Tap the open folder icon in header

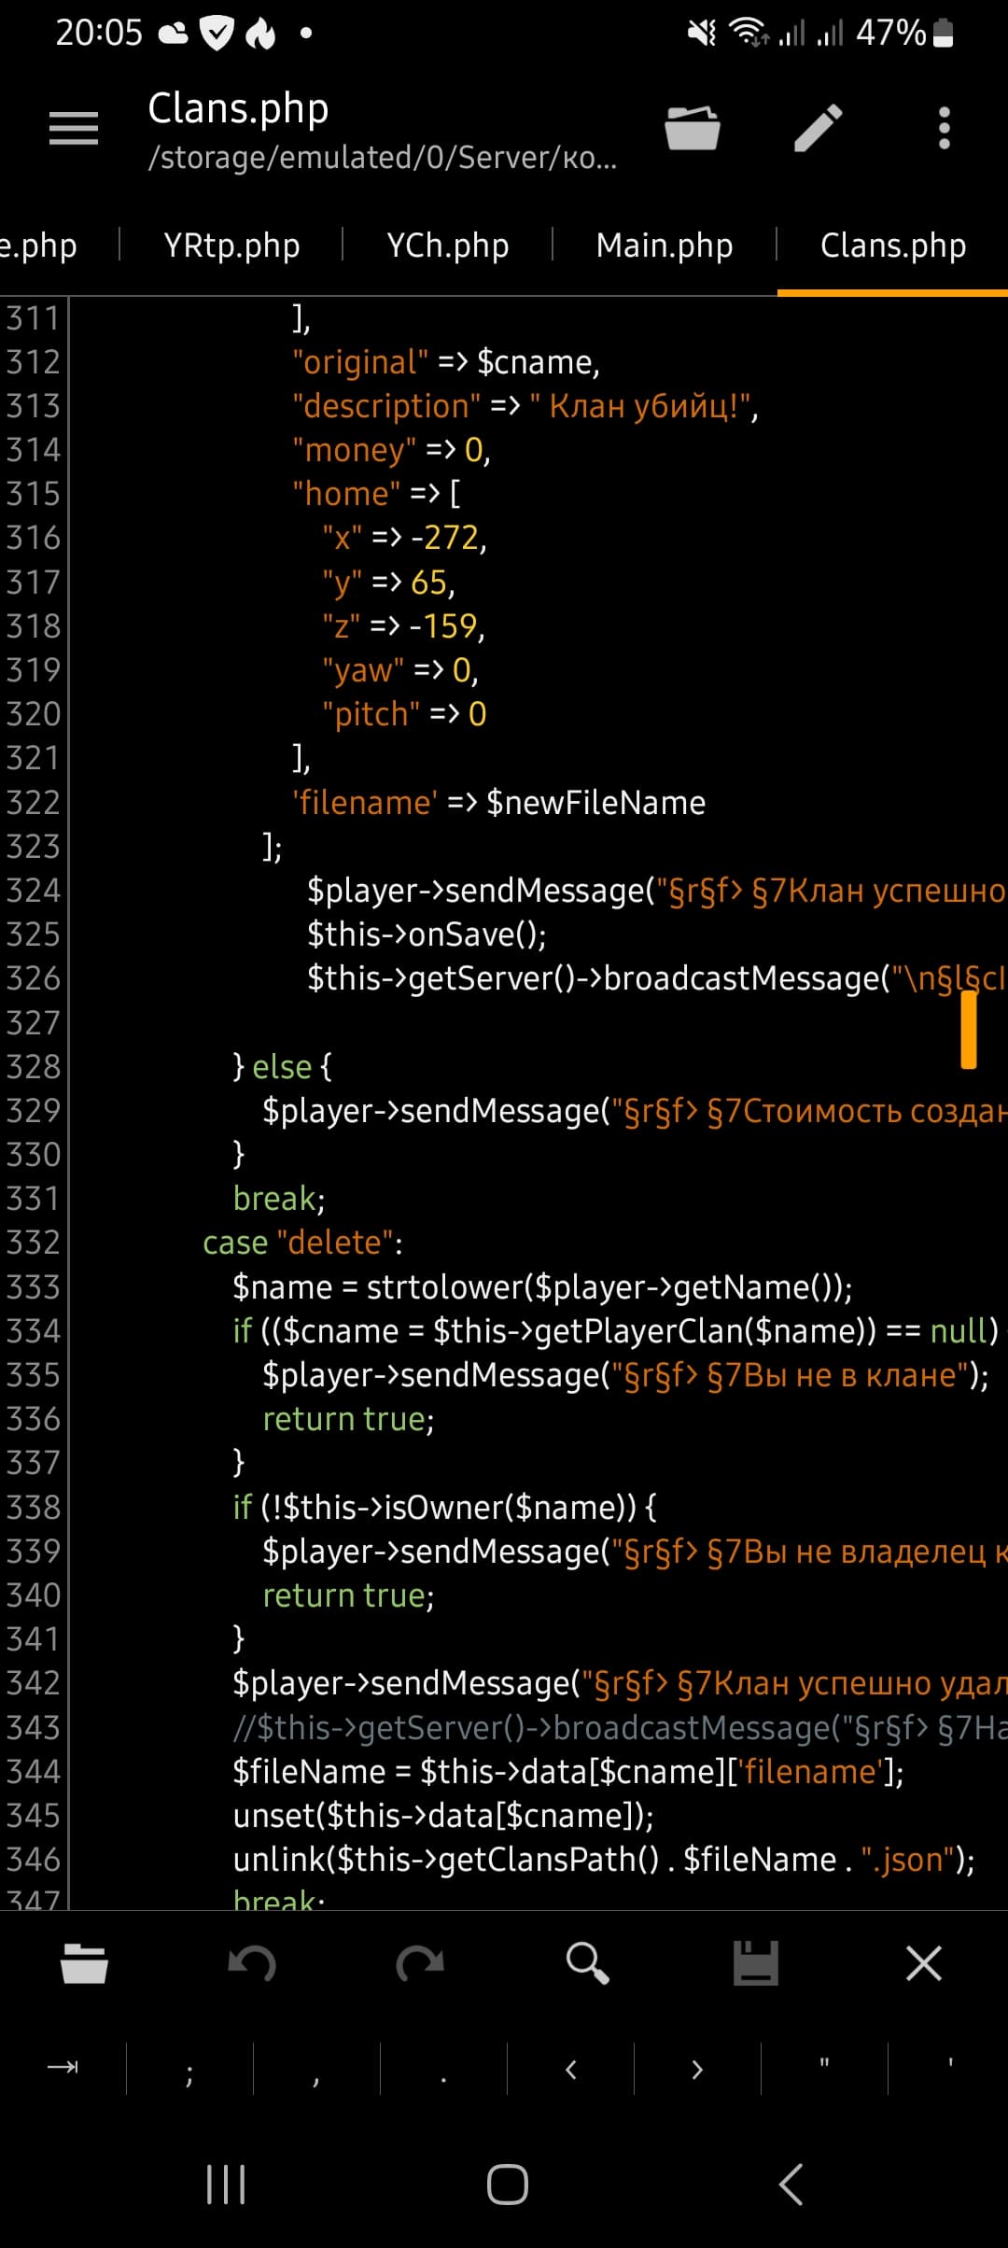coord(692,128)
